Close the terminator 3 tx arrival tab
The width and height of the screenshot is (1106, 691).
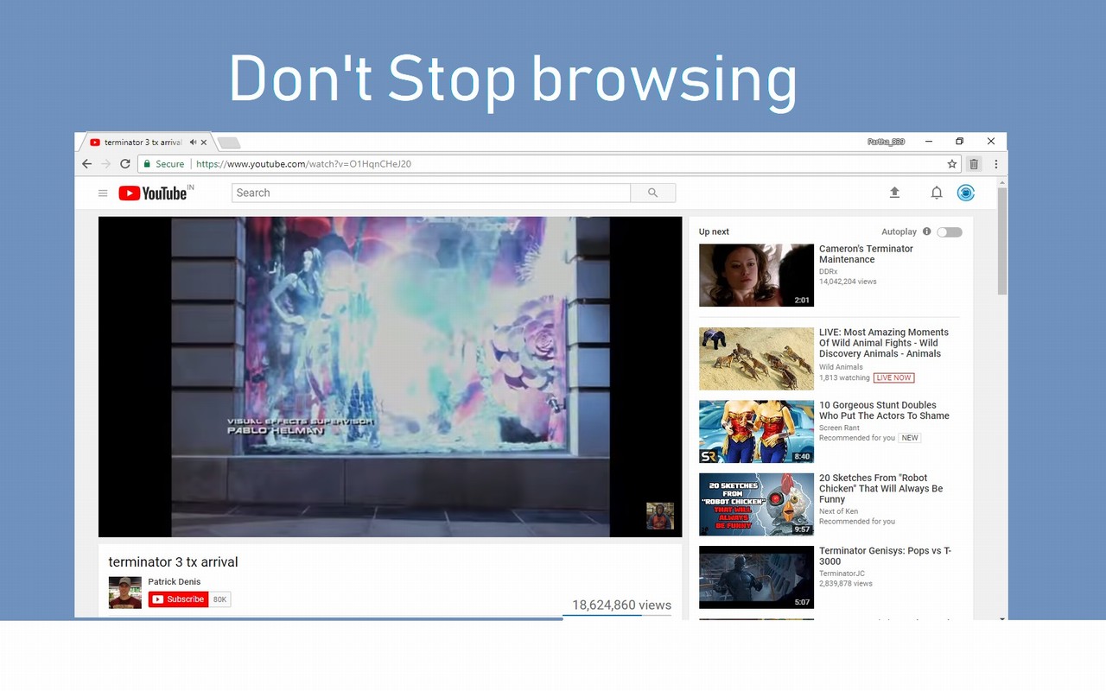204,143
